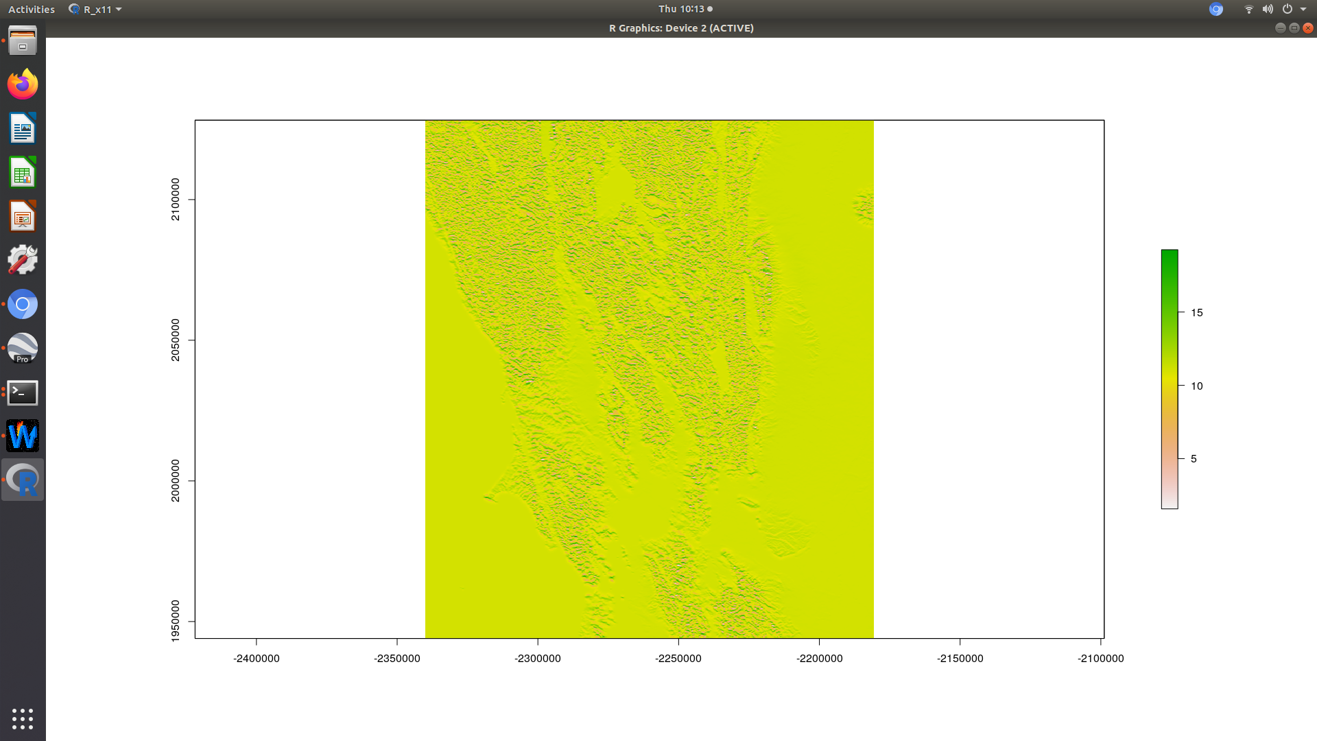Open the GNOME Tweaks tool
This screenshot has width=1317, height=741.
(23, 260)
